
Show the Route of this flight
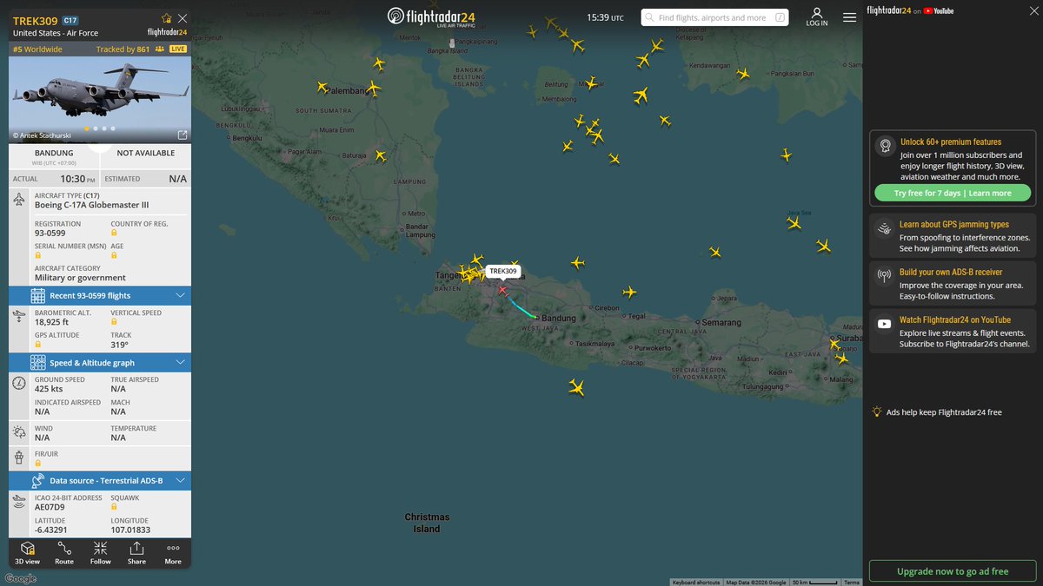[64, 553]
